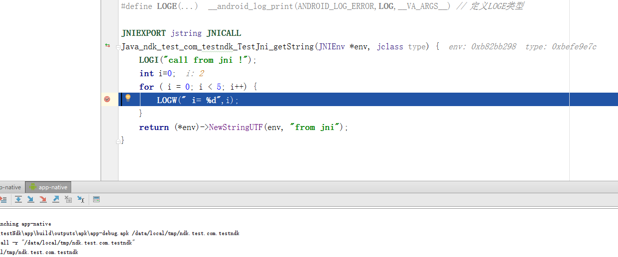The image size is (618, 257).
Task: Click the Run to Cursor icon
Action: pos(81,199)
